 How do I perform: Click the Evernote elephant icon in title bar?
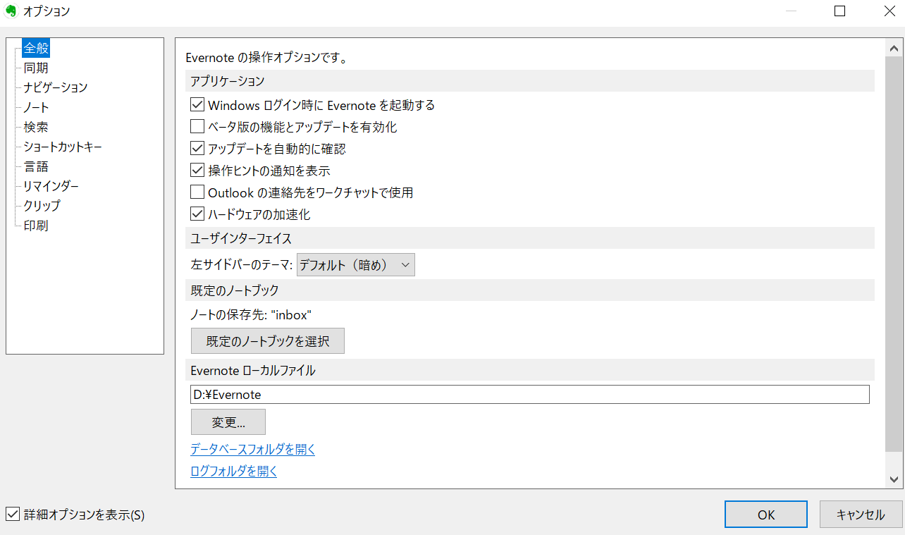[x=11, y=11]
